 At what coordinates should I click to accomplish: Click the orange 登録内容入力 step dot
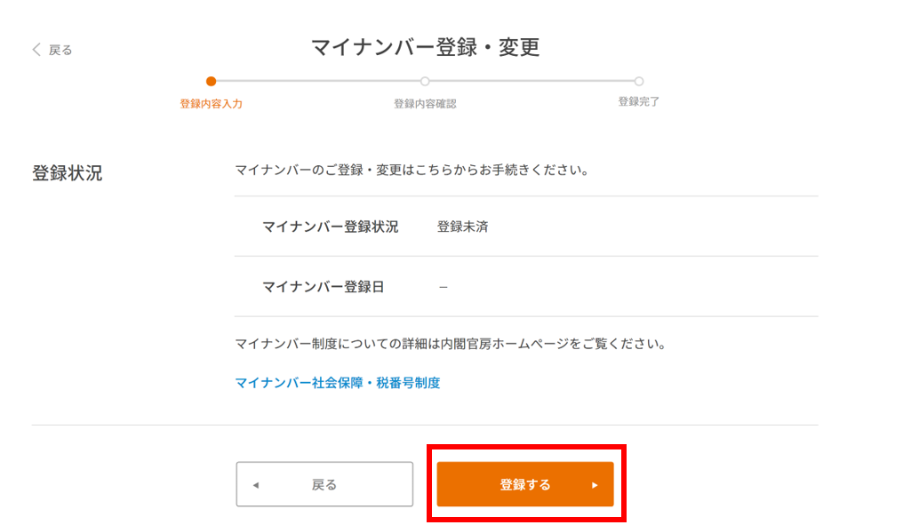pos(211,82)
